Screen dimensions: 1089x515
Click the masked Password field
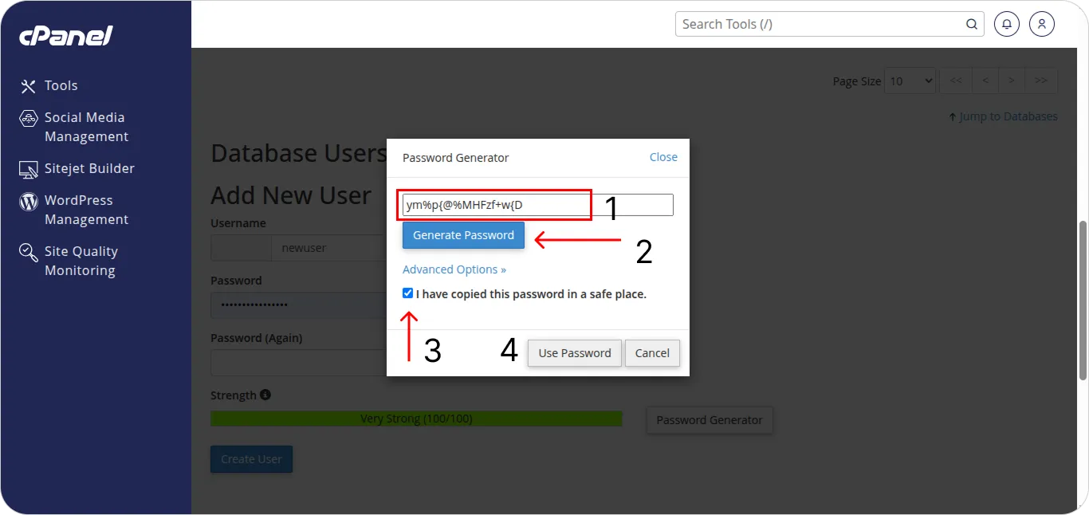298,305
